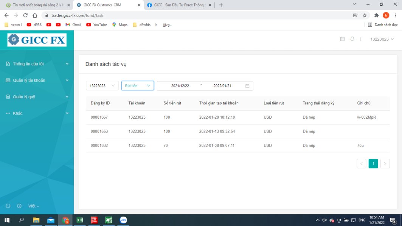Click the next page arrow button

click(385, 163)
